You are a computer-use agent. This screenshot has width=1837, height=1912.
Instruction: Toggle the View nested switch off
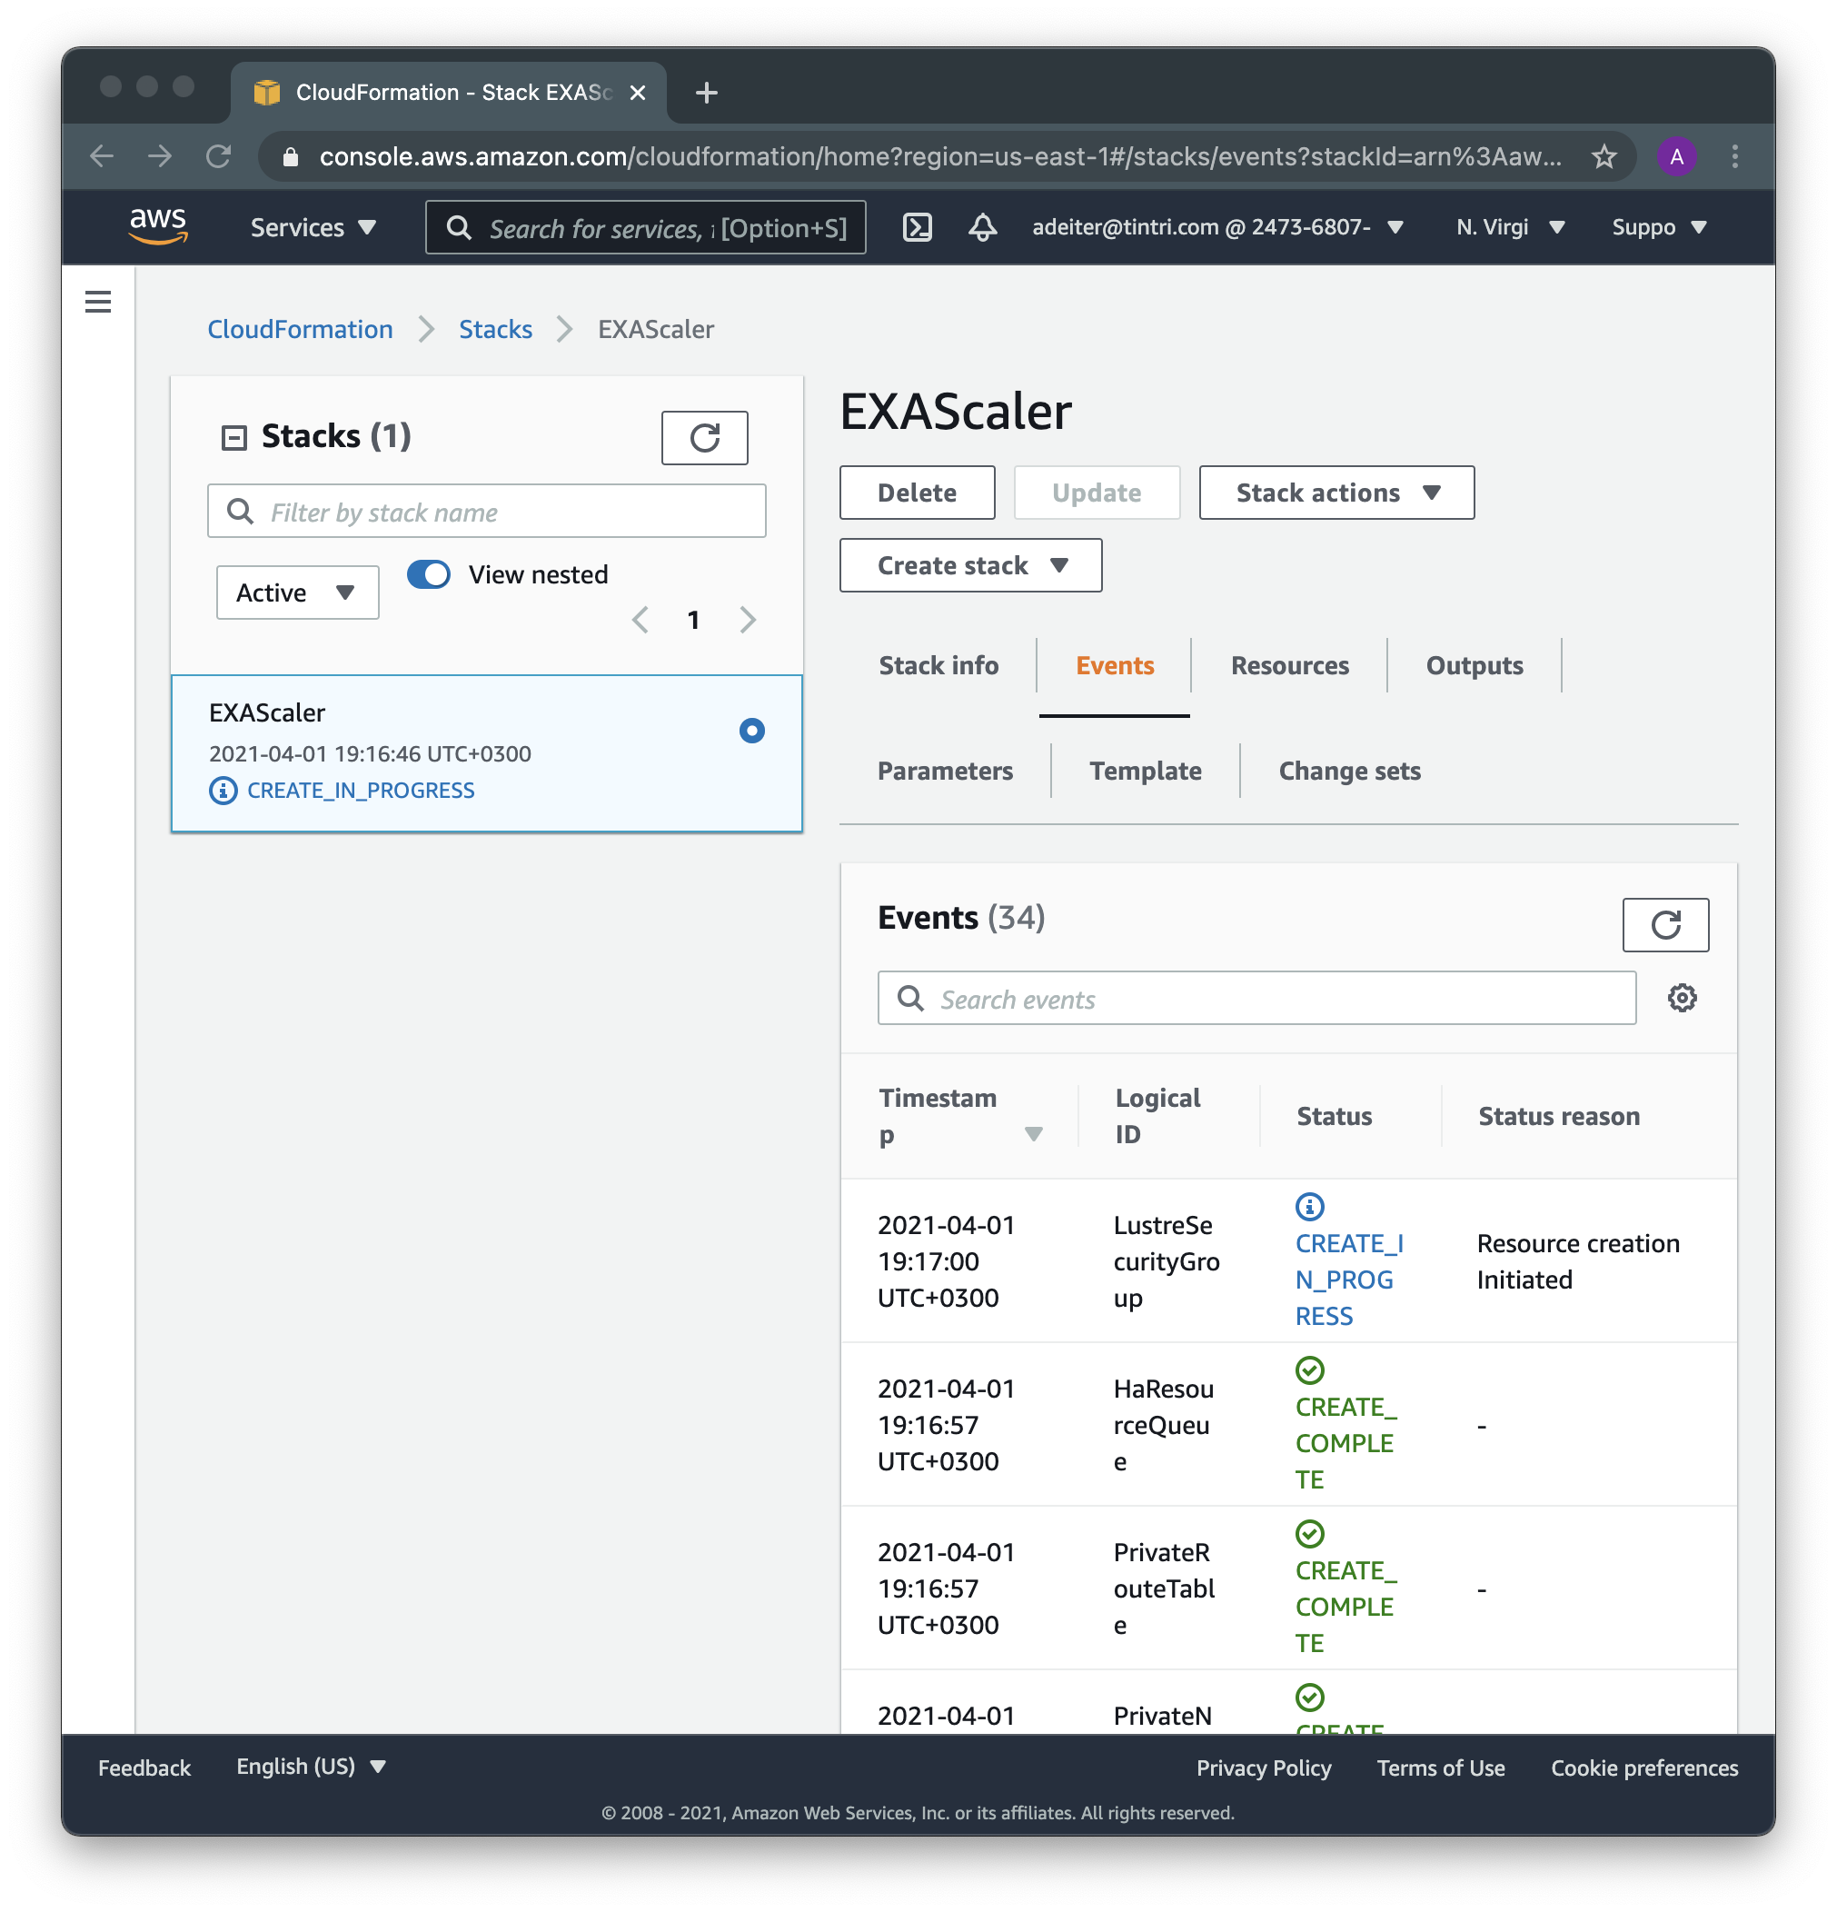click(429, 574)
